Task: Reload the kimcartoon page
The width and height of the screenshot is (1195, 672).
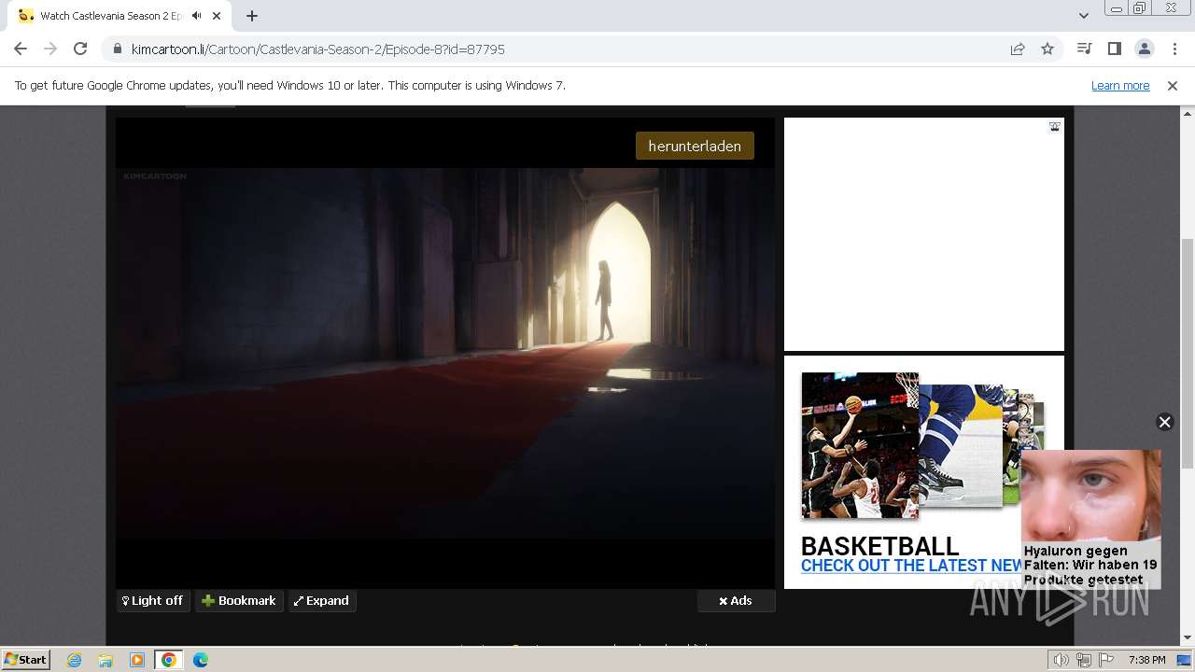Action: [80, 49]
